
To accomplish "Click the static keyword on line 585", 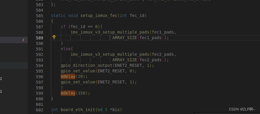I will click(x=58, y=16).
